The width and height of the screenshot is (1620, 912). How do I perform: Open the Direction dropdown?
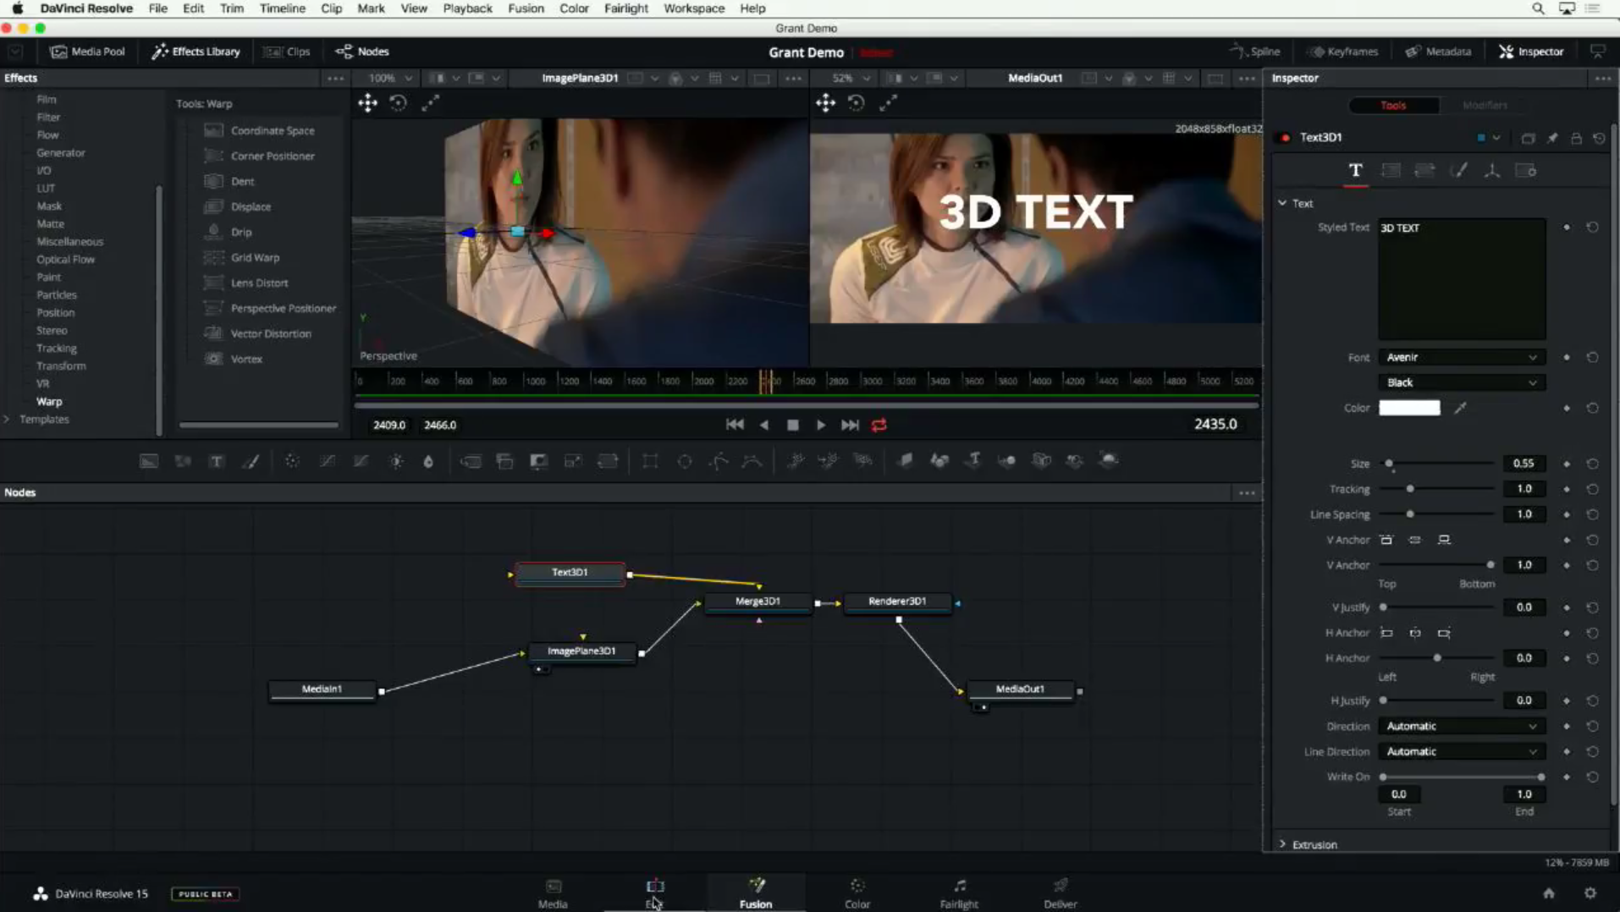coord(1461,726)
